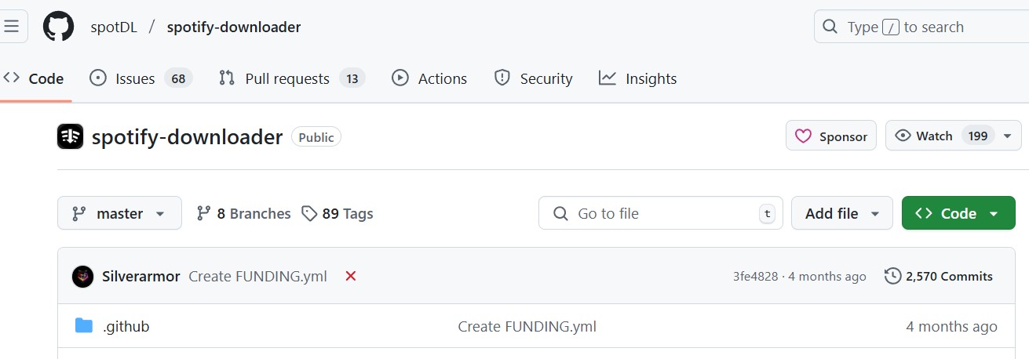Image resolution: width=1029 pixels, height=359 pixels.
Task: Click the branch icon on master button
Action: tap(78, 213)
